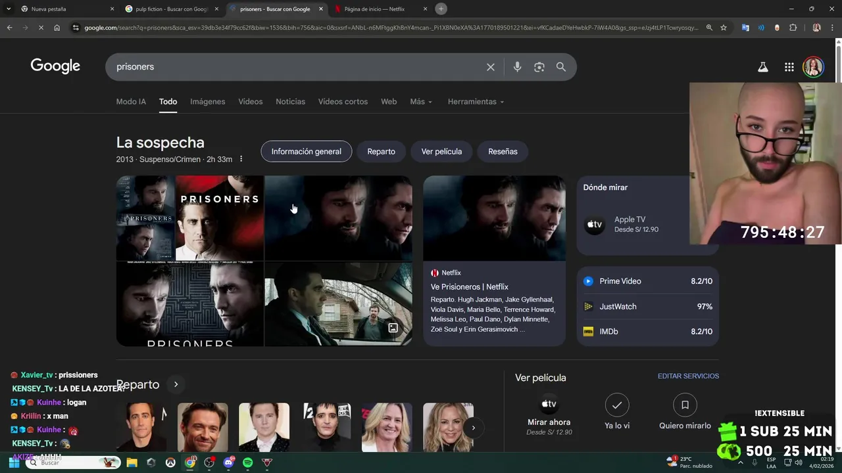Open the Windows Start menu
The height and width of the screenshot is (473, 842).
click(x=13, y=462)
